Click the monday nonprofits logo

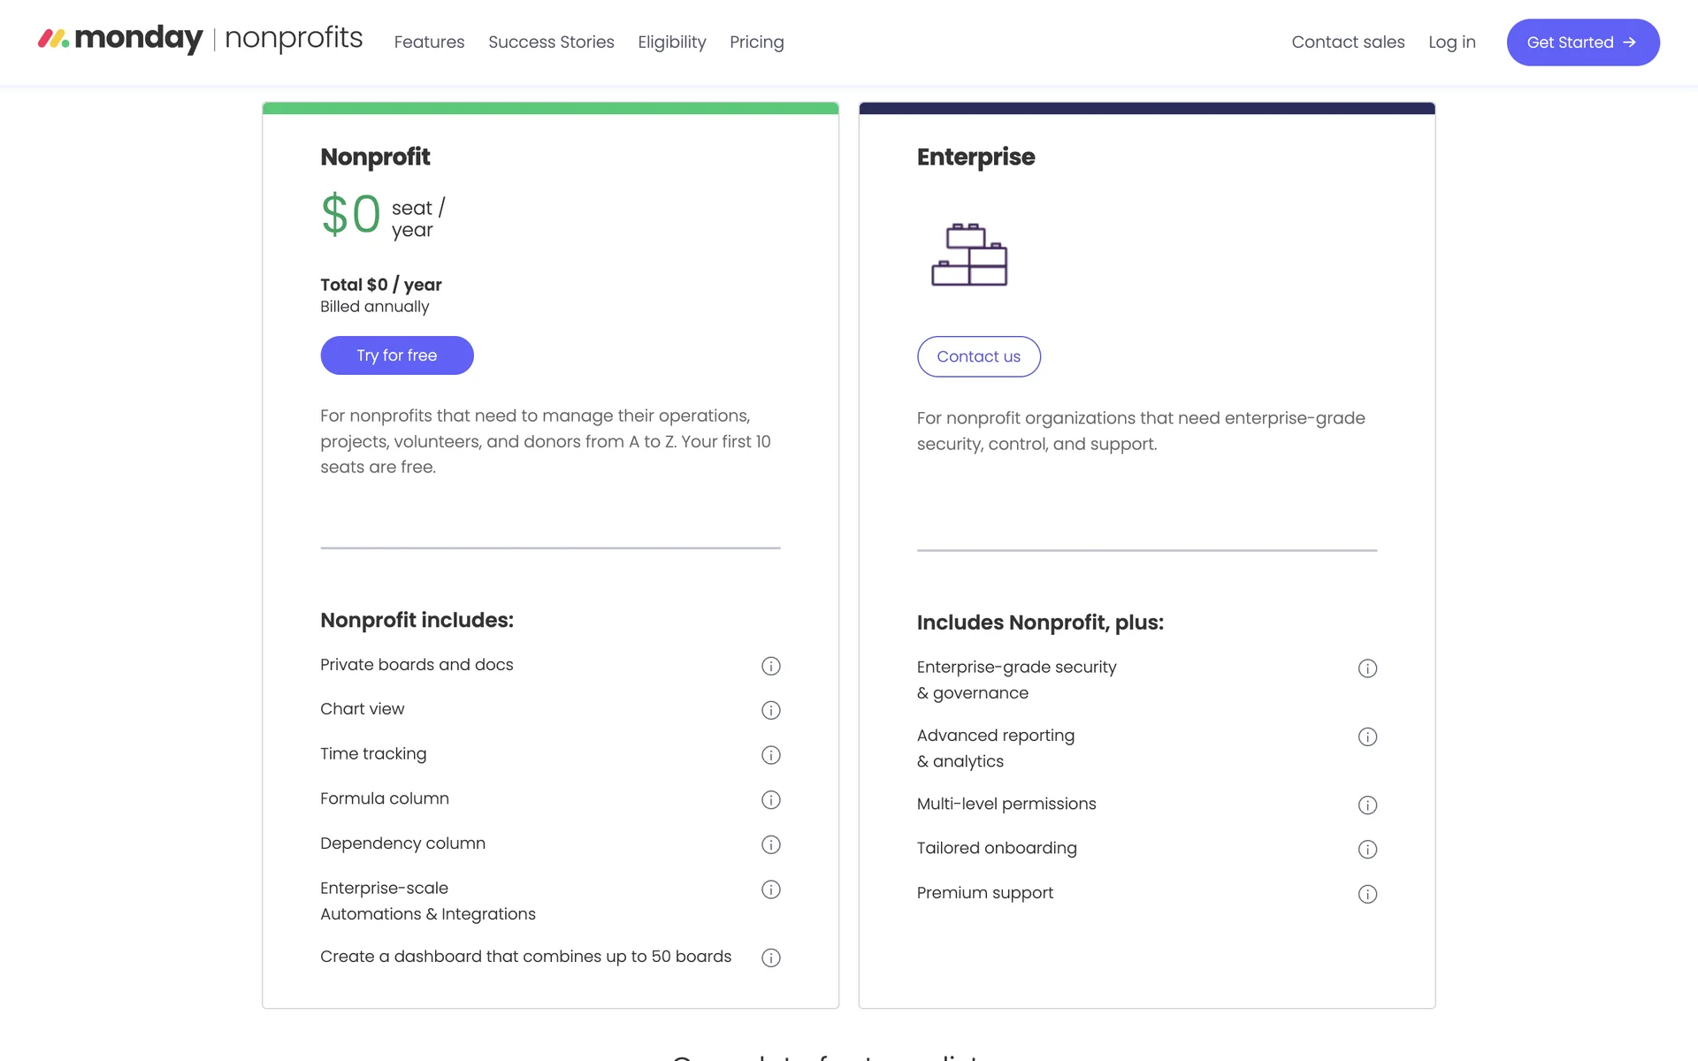[x=200, y=39]
